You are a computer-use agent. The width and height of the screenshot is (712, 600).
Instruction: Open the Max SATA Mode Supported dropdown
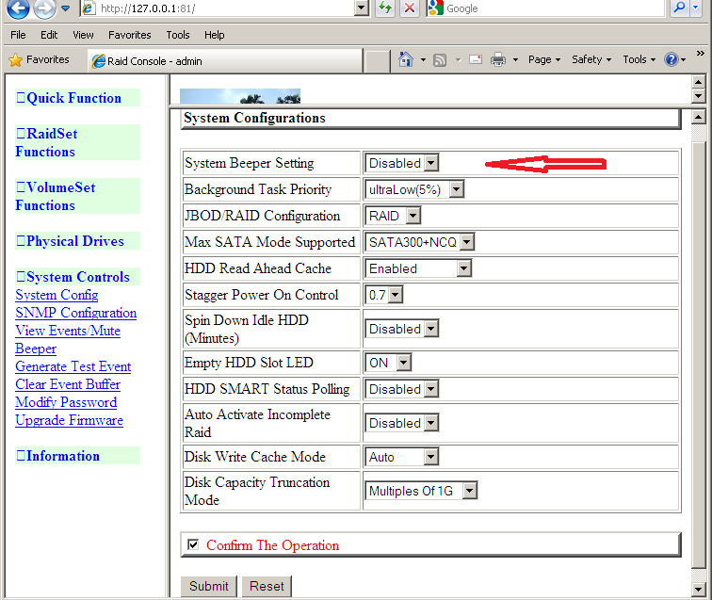(x=420, y=242)
